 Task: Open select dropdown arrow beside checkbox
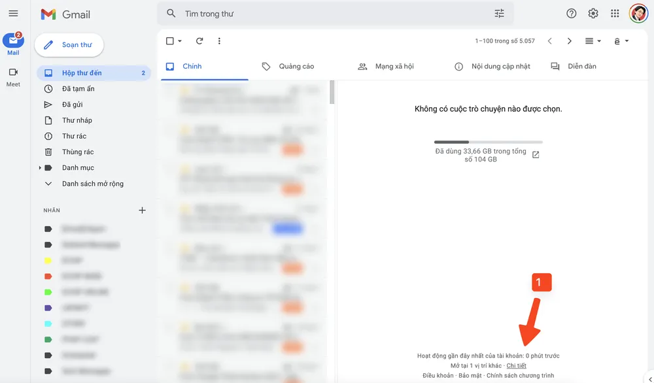pos(180,41)
